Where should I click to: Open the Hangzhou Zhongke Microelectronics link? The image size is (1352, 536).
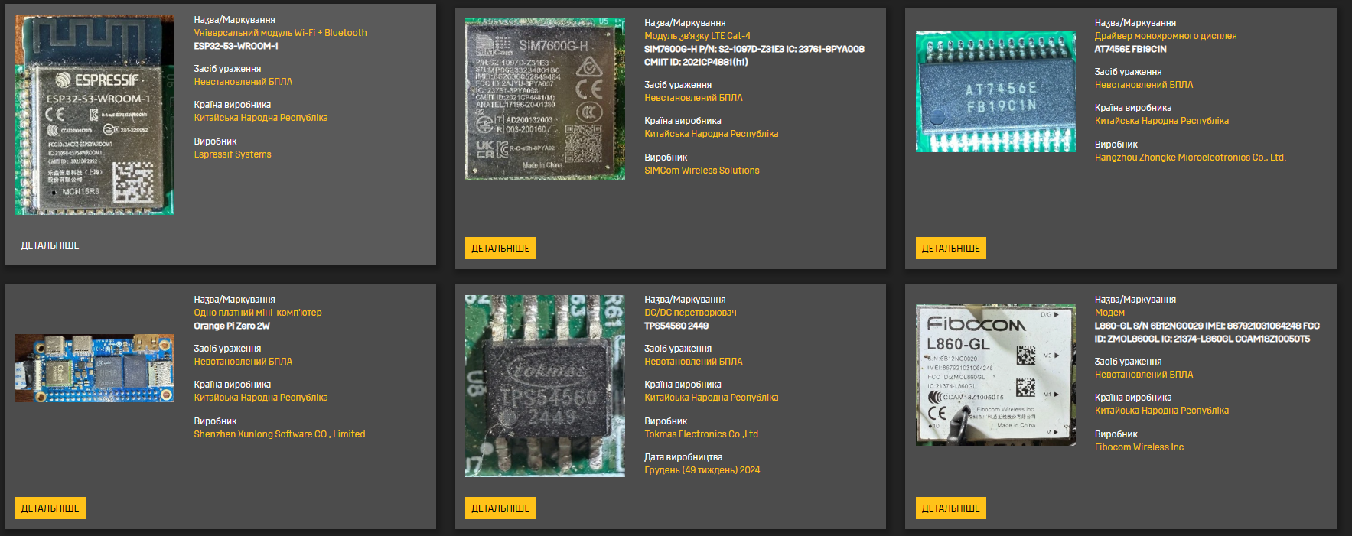click(x=1190, y=158)
